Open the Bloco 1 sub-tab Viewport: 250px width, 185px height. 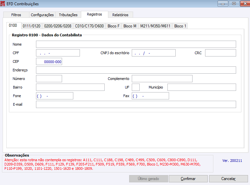coord(180,26)
